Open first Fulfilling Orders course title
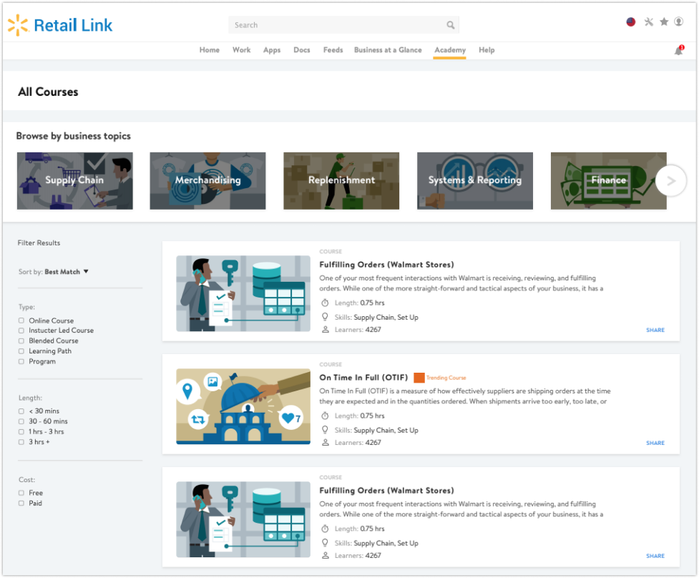 pos(386,265)
